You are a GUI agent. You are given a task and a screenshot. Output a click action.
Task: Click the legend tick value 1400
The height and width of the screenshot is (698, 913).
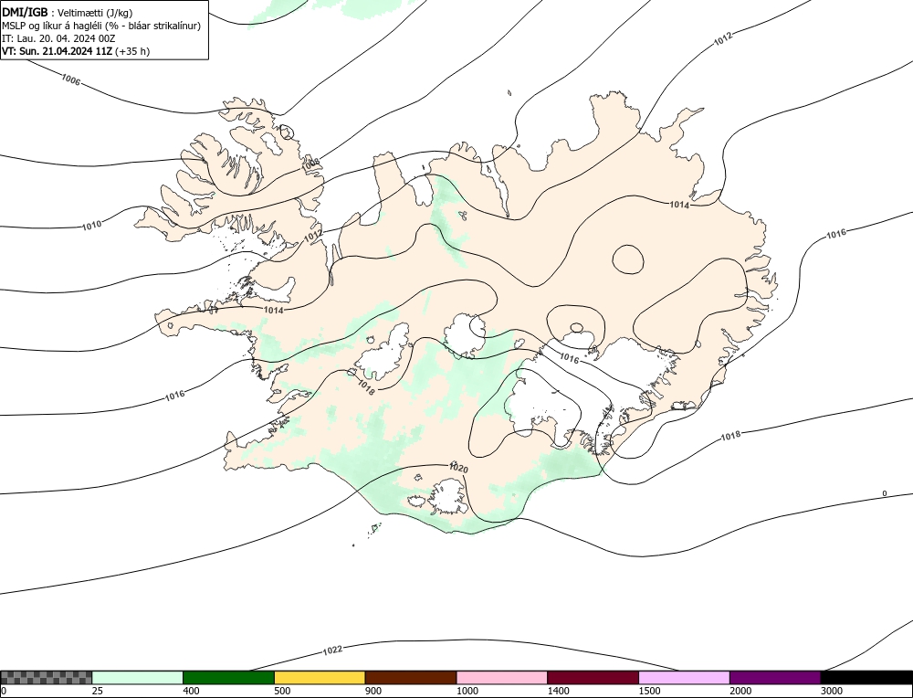pos(558,691)
